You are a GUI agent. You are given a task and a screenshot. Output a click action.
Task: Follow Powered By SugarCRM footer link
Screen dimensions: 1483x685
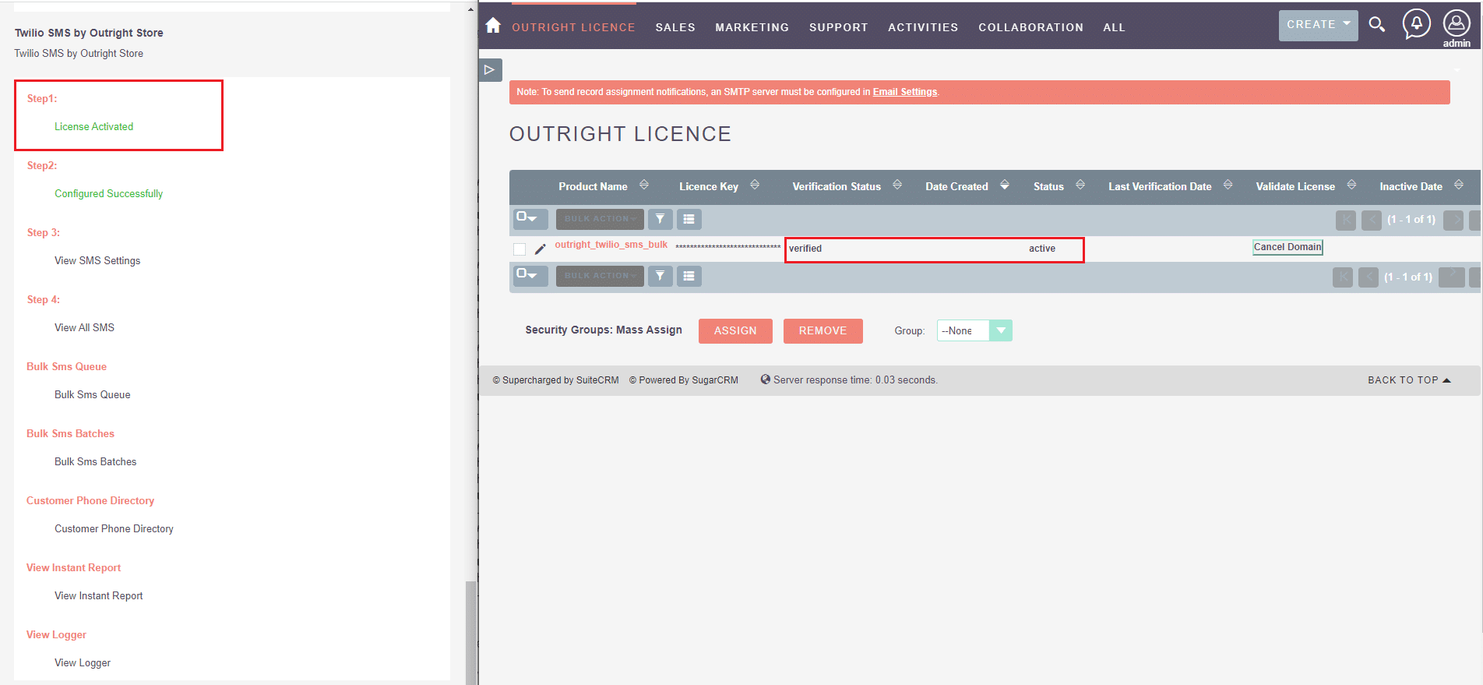[683, 380]
